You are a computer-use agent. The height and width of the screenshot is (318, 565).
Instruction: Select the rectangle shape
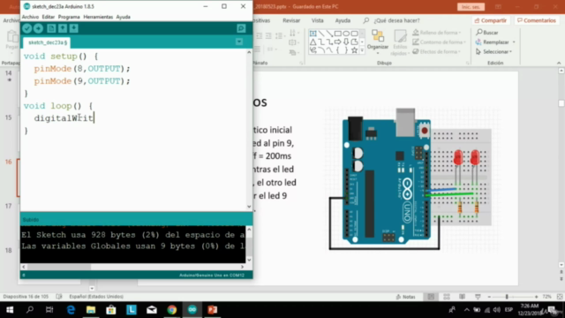[x=338, y=34]
